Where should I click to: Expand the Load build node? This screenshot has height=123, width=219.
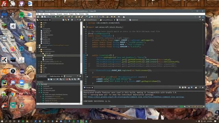pos(39,86)
